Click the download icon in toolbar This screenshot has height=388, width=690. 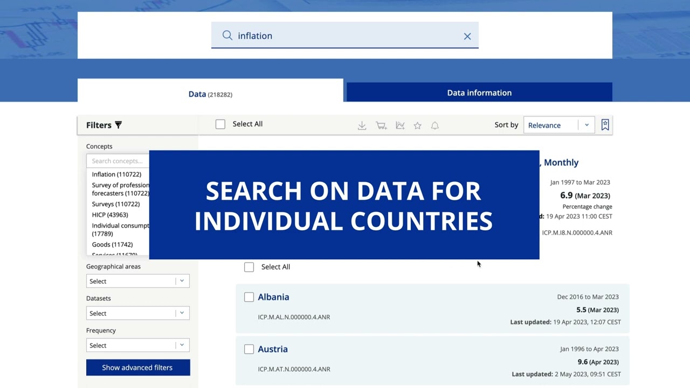pyautogui.click(x=362, y=126)
